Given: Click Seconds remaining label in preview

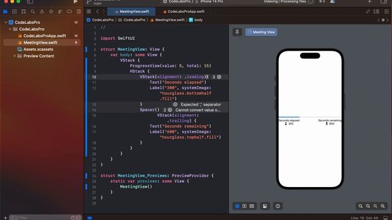Looking at the screenshot, I should (330, 120).
